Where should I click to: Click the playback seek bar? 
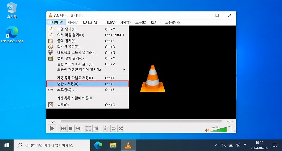(141, 121)
